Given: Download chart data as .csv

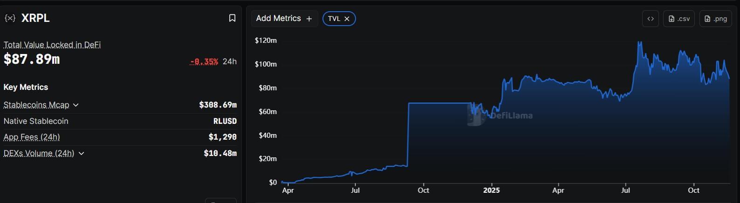Looking at the screenshot, I should point(679,19).
